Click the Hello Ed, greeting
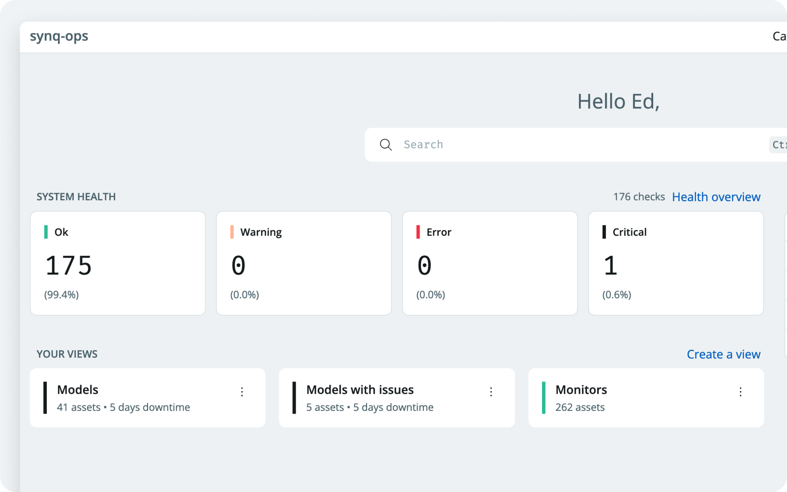The height and width of the screenshot is (492, 787). [618, 102]
